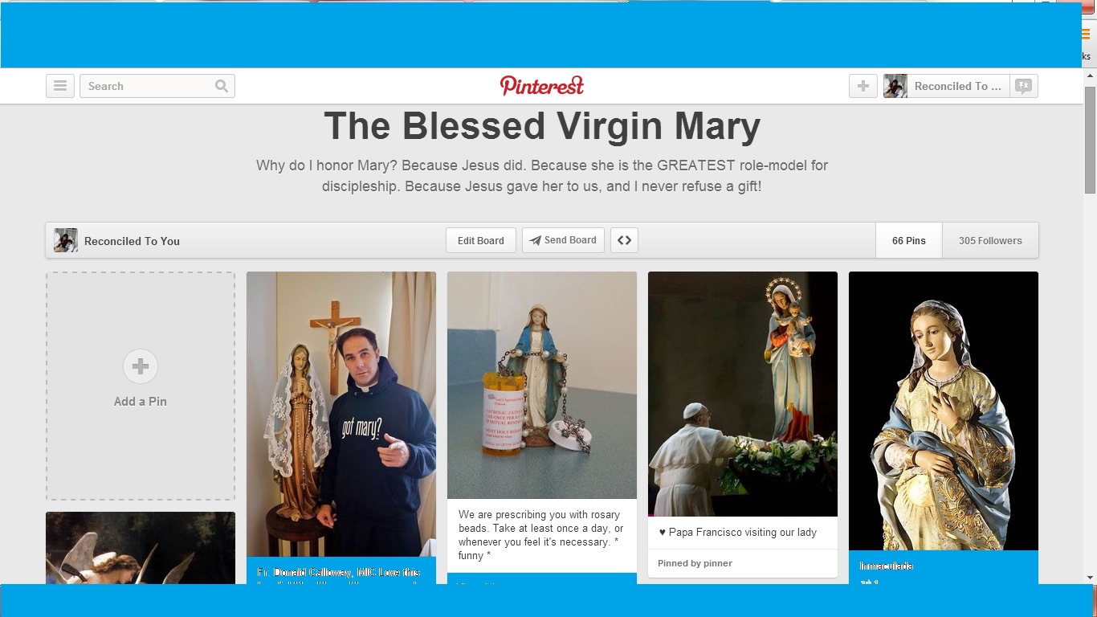Click the plus circle in Add a Pin
Viewport: 1097px width, 617px height.
click(141, 366)
